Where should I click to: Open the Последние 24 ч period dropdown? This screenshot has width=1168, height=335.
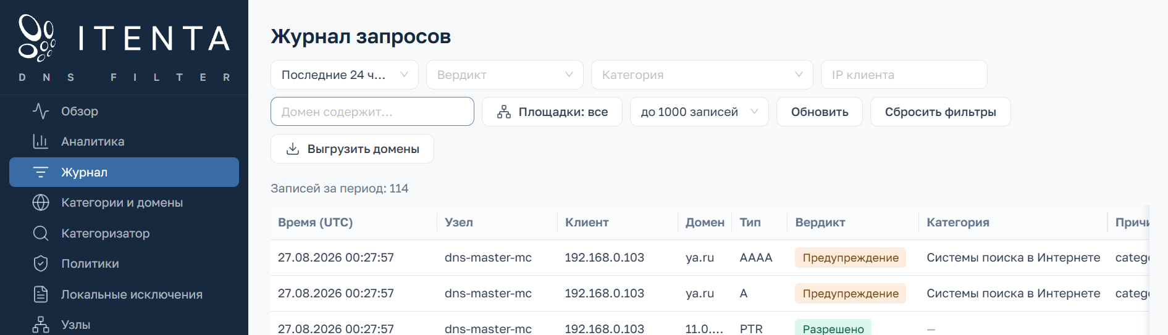[x=345, y=75]
